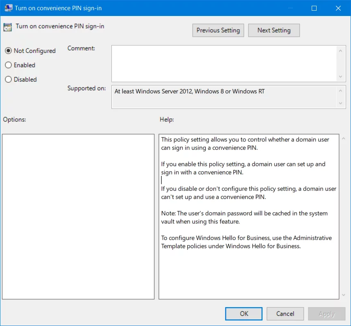Go to Next Setting
The width and height of the screenshot is (351, 326).
tap(274, 30)
